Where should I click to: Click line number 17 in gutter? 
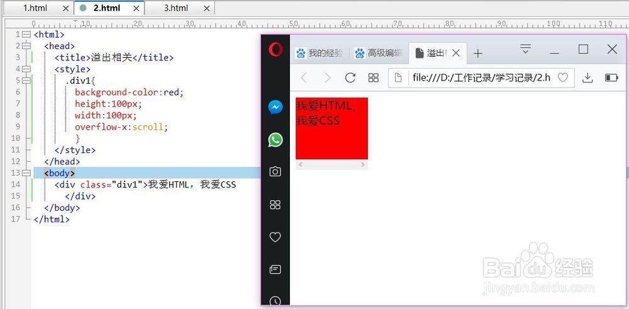coord(16,219)
